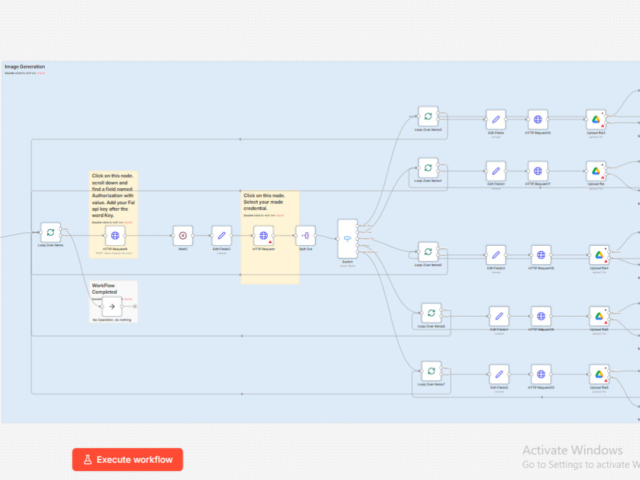The height and width of the screenshot is (480, 640).
Task: Select the Upload file Google Drive node
Action: (596, 171)
